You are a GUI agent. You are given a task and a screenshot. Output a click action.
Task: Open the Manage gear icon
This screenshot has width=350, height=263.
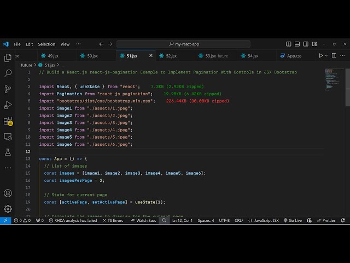click(8, 208)
